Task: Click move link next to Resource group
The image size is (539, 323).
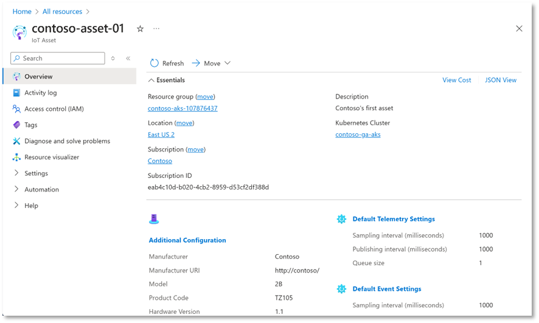Action: pyautogui.click(x=205, y=97)
